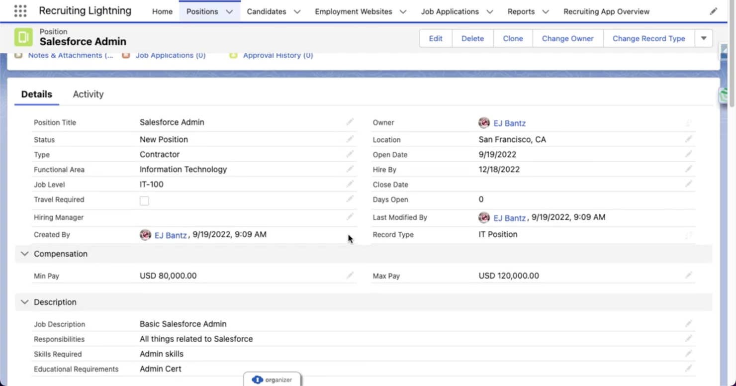Show more record actions dropdown
Viewport: 736px width, 386px height.
[x=704, y=38]
